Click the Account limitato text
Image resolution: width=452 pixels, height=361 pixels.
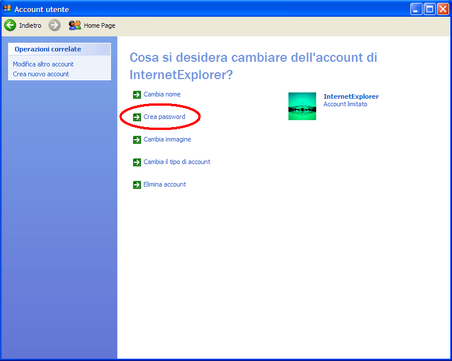pyautogui.click(x=345, y=104)
